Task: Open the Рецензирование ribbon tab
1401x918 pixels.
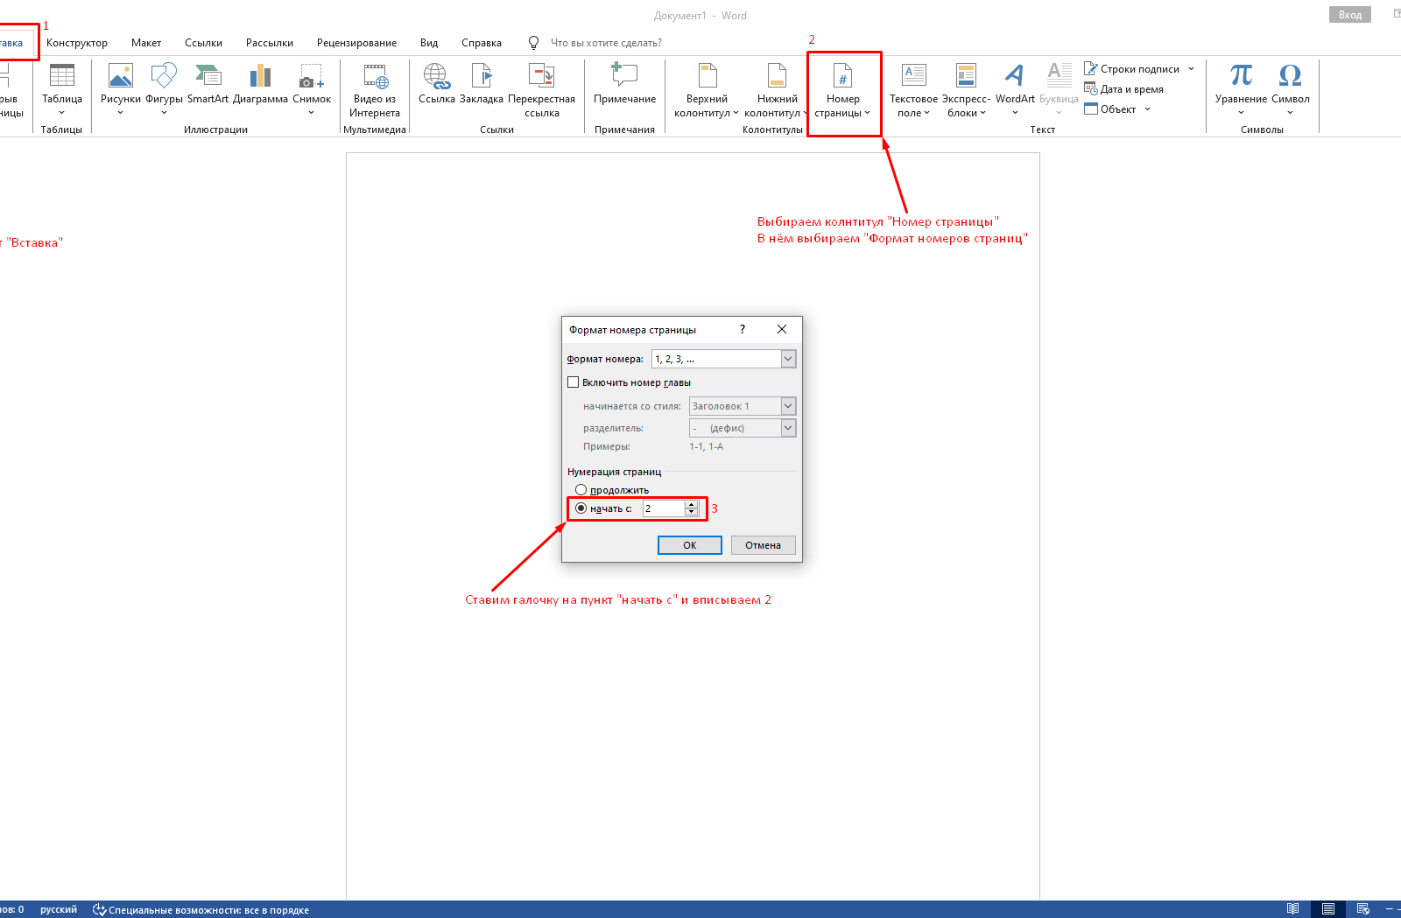Action: pyautogui.click(x=356, y=43)
